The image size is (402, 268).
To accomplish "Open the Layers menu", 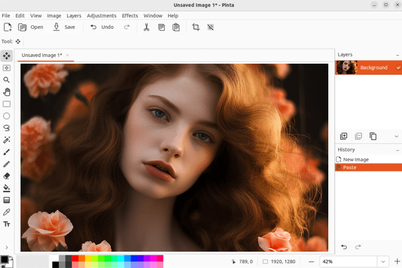I will pos(74,15).
